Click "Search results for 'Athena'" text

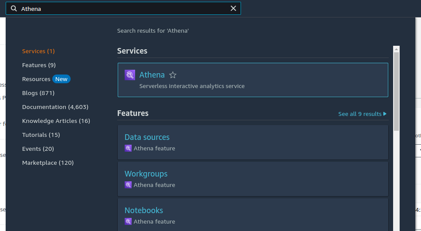click(153, 31)
